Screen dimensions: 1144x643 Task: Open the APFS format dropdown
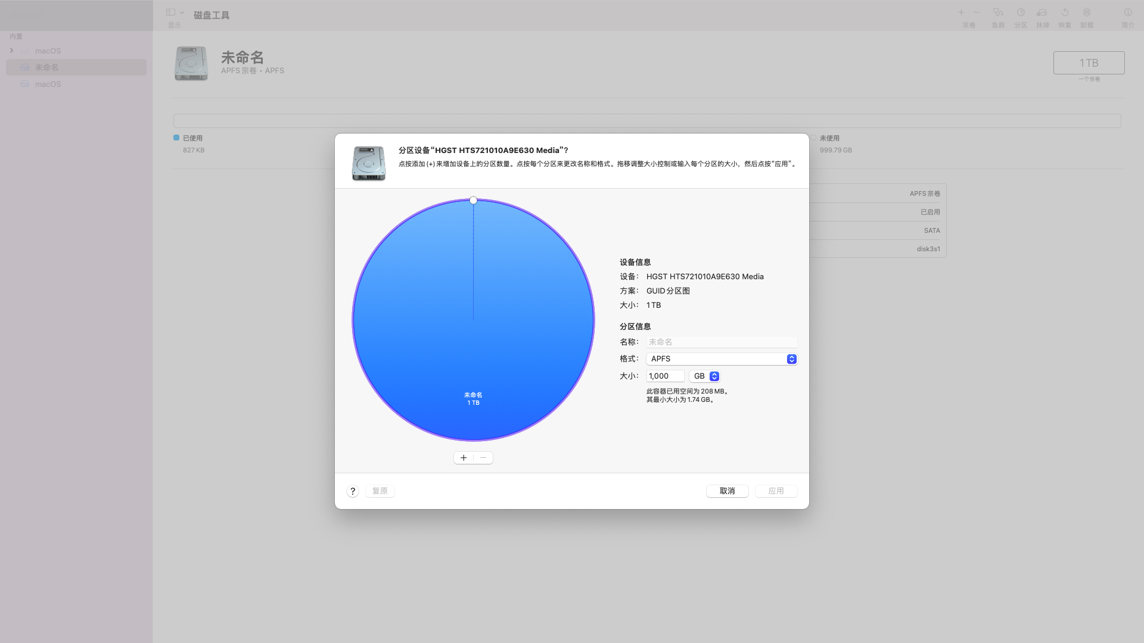tap(721, 359)
